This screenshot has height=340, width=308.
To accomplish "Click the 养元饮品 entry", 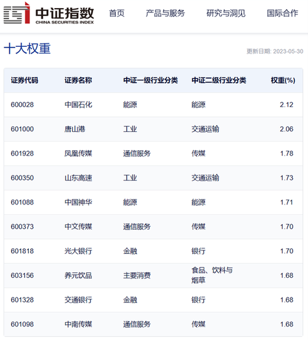I will pos(78,275).
